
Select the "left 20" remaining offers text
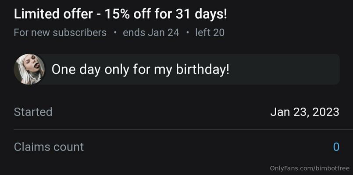(210, 33)
